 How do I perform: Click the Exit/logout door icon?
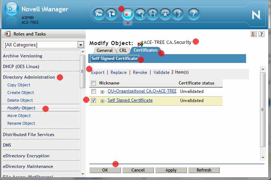point(111,14)
